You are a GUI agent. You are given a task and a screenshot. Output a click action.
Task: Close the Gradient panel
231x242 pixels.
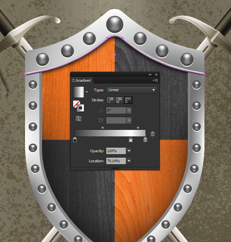[x=156, y=74]
